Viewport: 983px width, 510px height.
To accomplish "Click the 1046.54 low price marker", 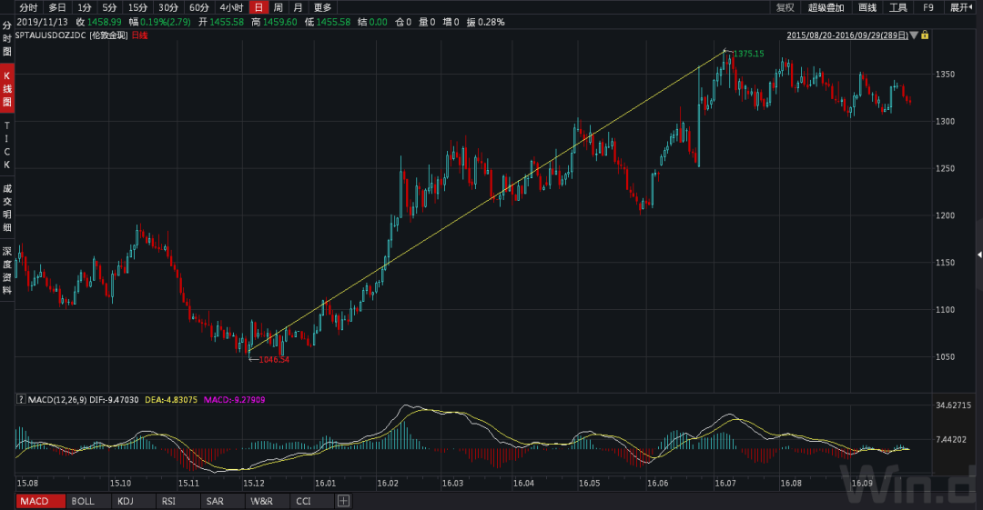I will (274, 360).
